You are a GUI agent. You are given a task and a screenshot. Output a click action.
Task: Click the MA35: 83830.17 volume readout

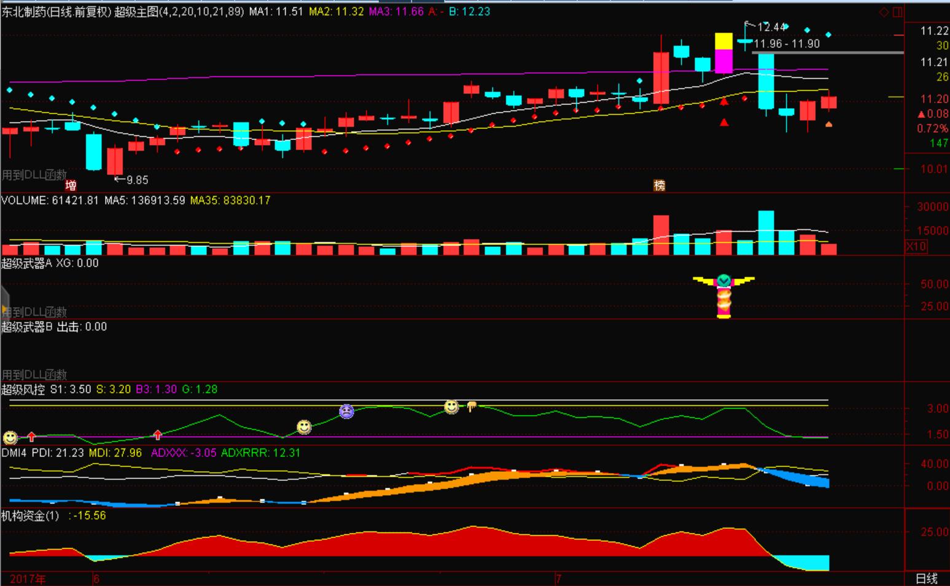point(230,200)
